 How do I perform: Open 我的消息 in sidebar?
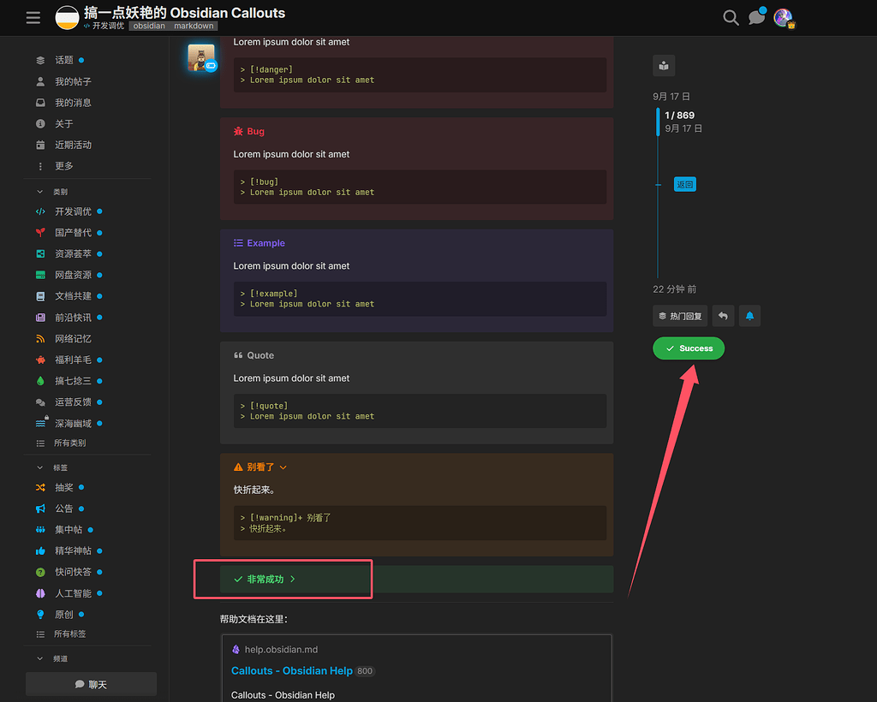tap(73, 103)
